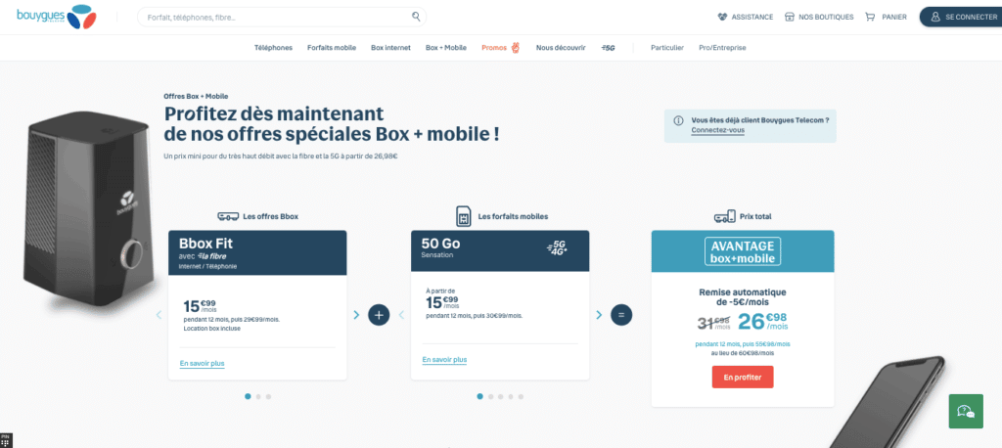Focus the Forfait, téléphones, fibre search field
This screenshot has width=1002, height=448.
282,18
